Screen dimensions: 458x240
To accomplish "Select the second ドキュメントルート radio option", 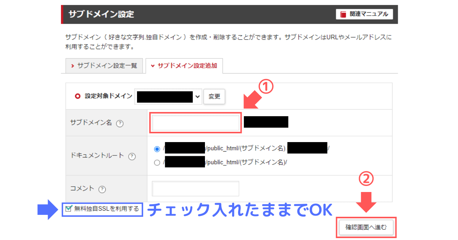I will point(157,162).
